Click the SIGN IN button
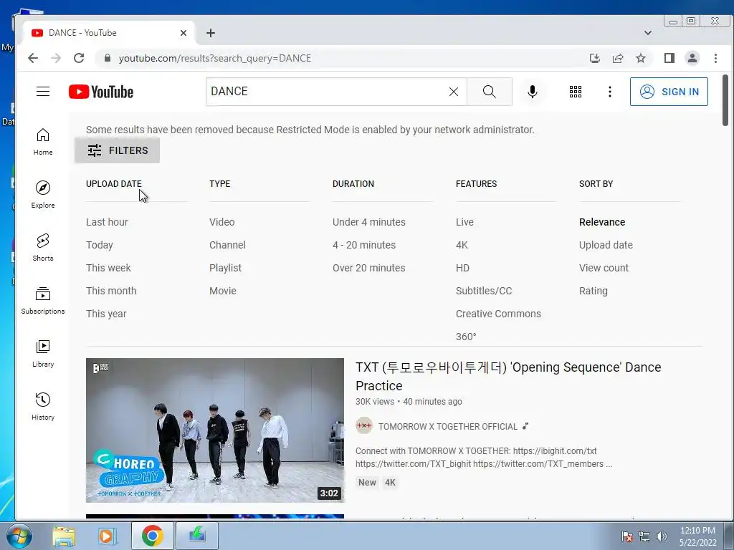The height and width of the screenshot is (550, 734). [x=669, y=92]
